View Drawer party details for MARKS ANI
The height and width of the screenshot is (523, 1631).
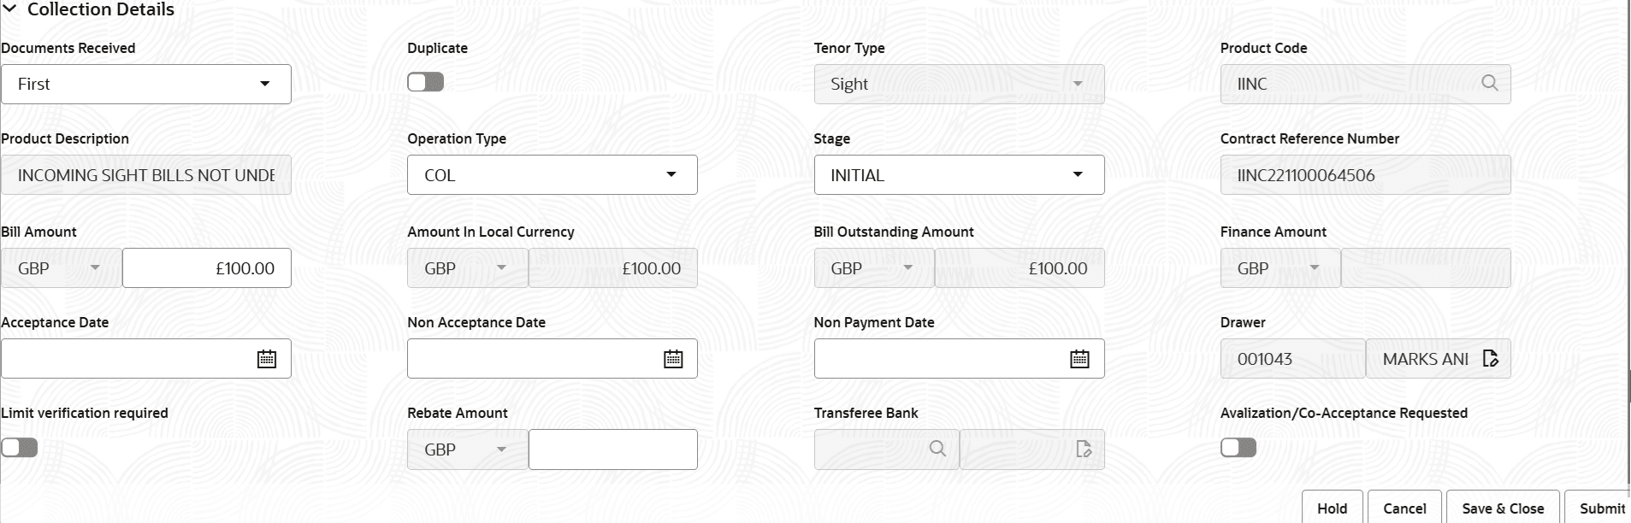tap(1492, 358)
